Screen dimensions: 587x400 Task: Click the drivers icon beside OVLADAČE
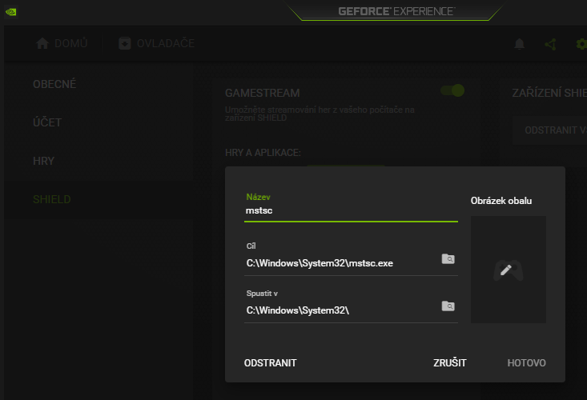(x=125, y=43)
